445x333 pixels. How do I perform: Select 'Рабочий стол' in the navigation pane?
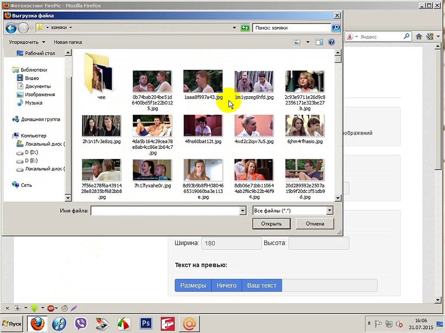point(36,53)
